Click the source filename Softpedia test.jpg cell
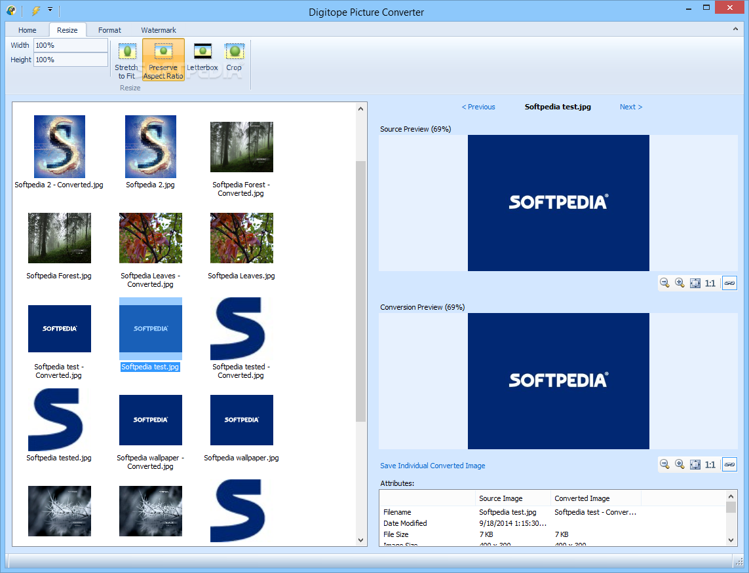This screenshot has width=749, height=573. (508, 512)
